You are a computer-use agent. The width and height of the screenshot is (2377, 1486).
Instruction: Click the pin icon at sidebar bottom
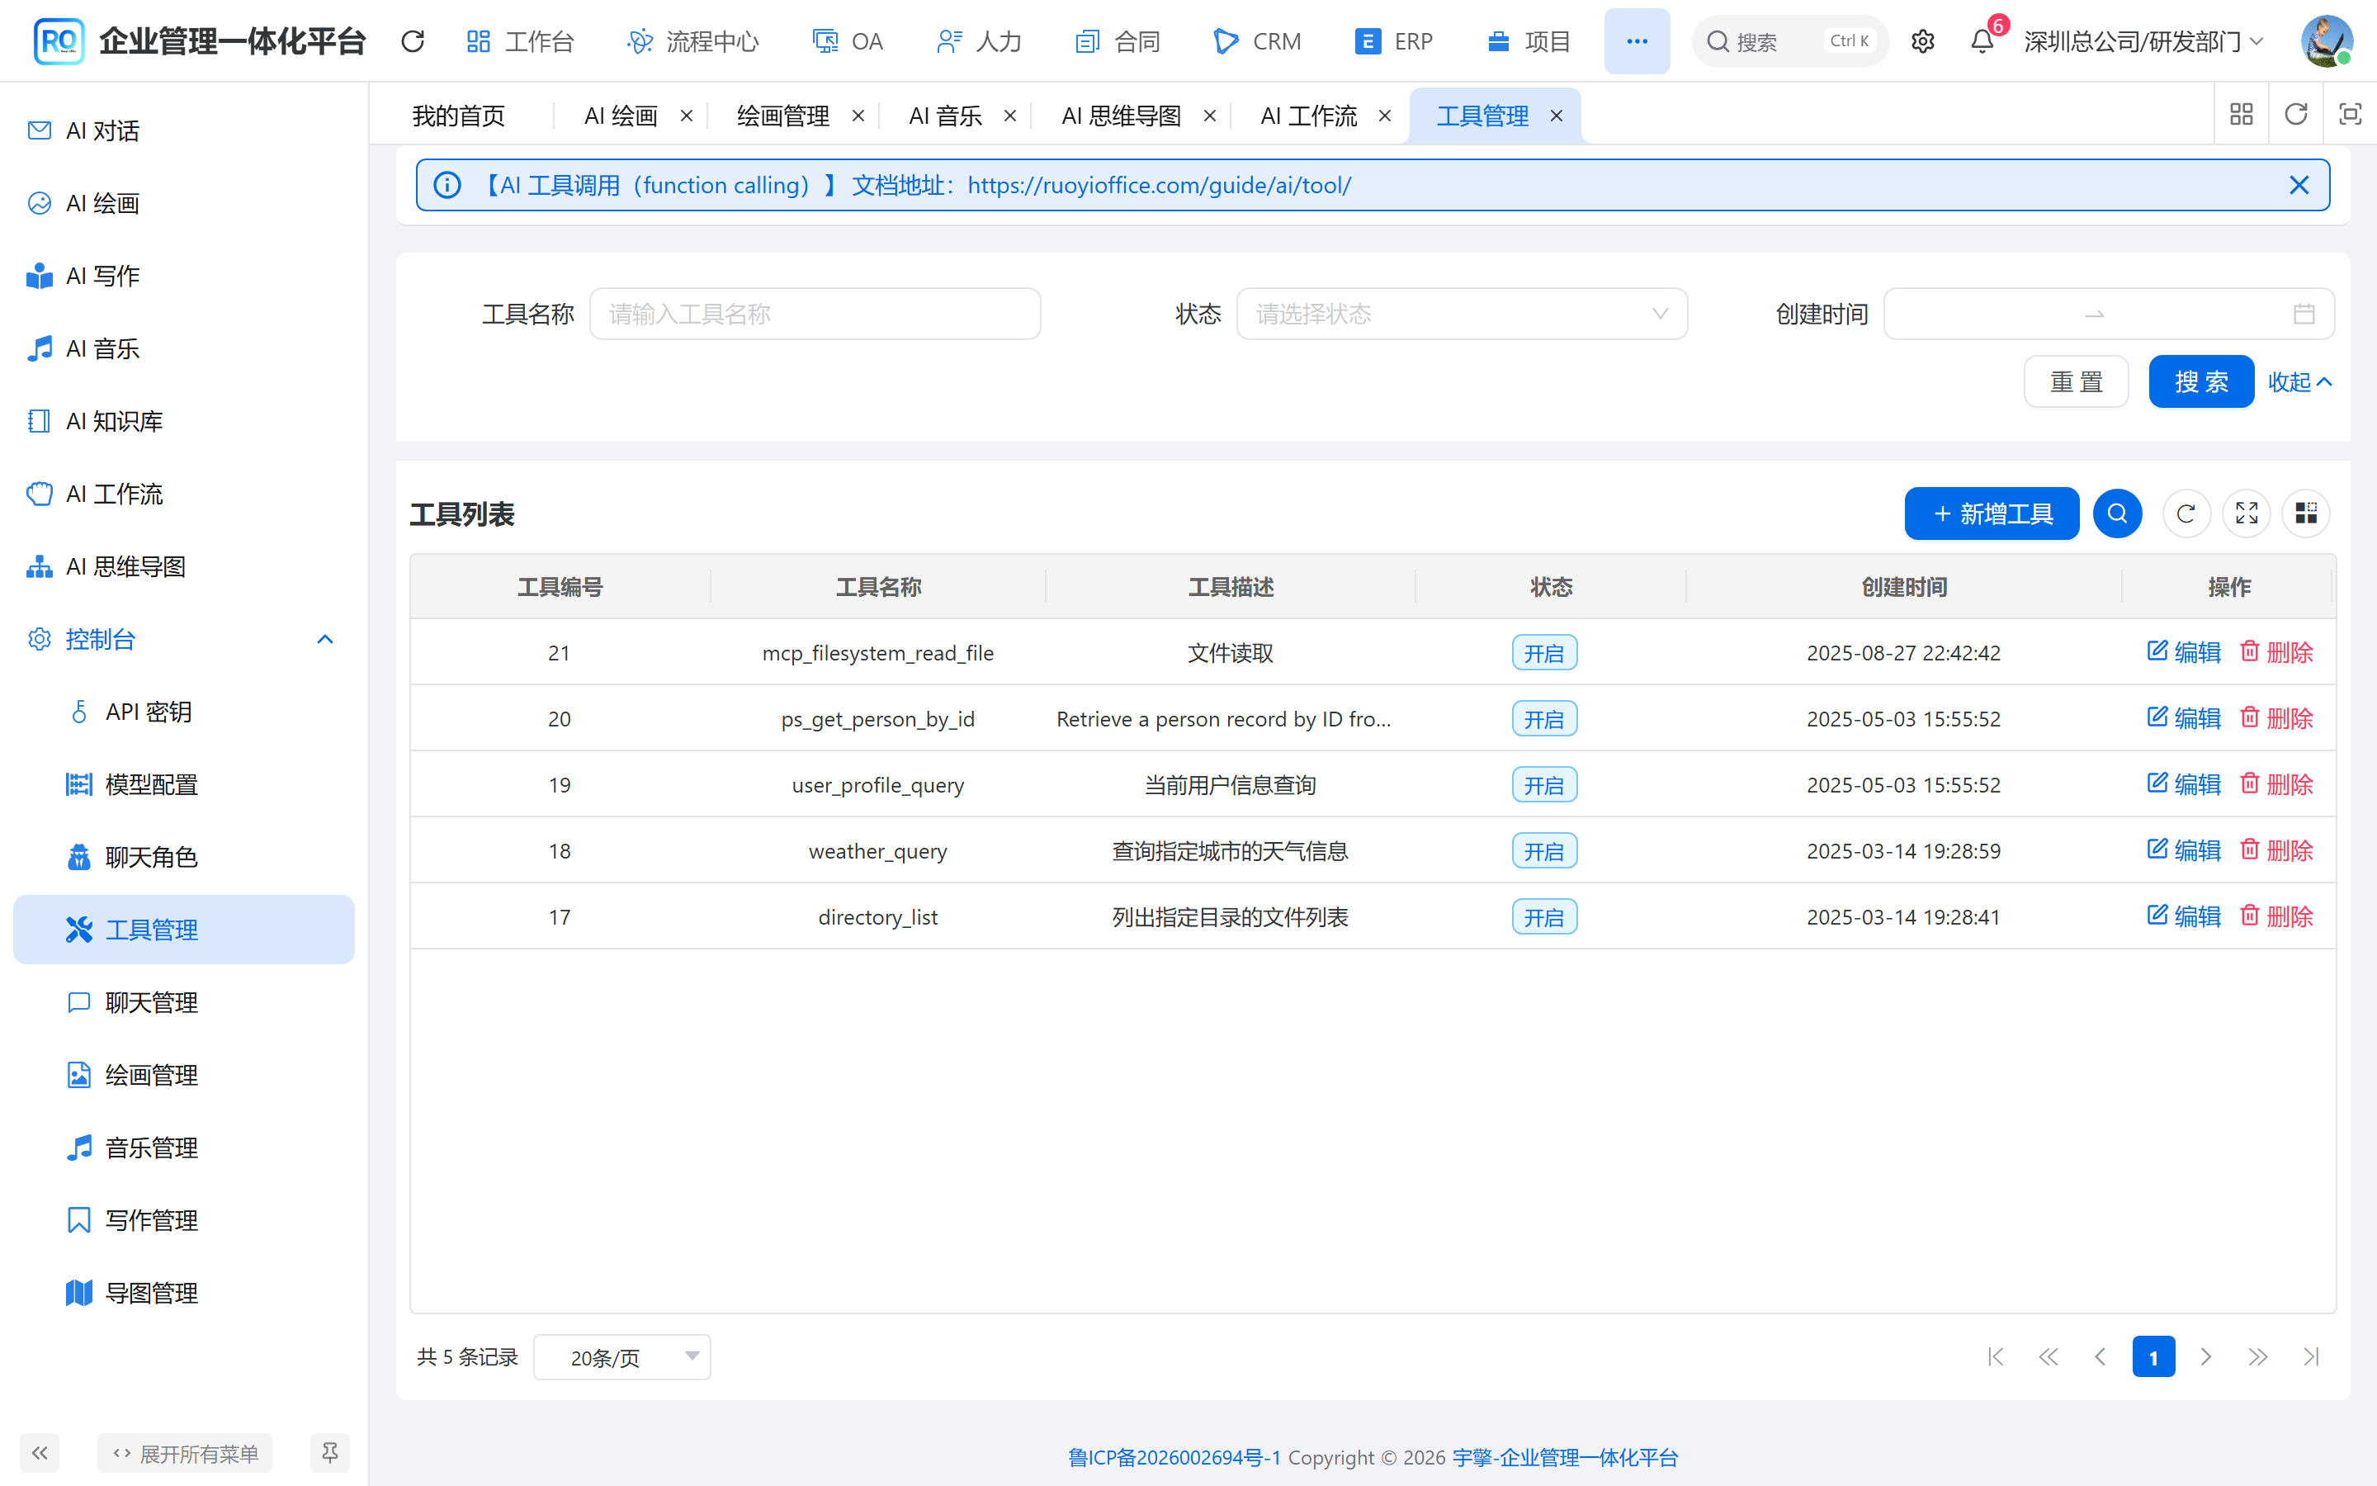pyautogui.click(x=330, y=1453)
